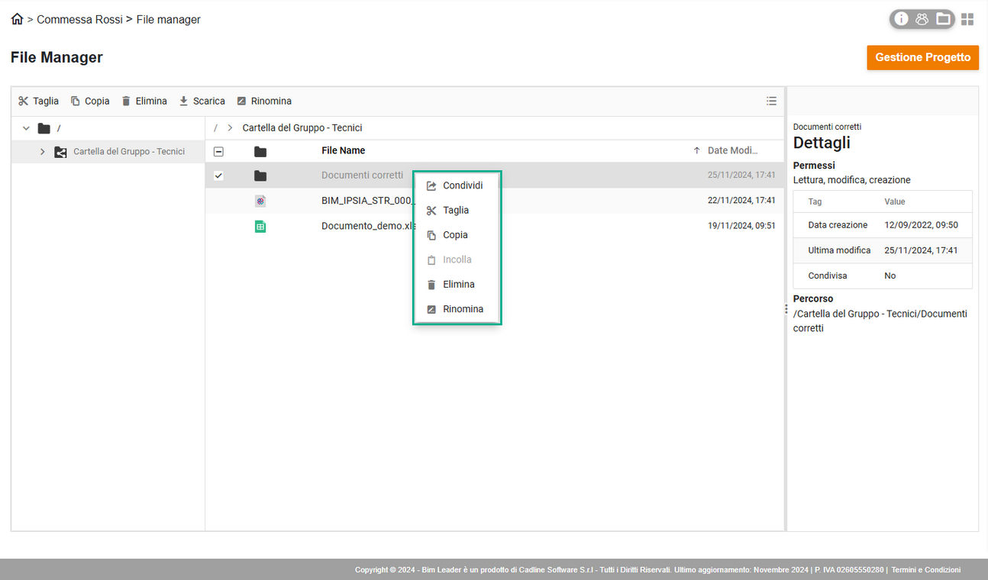
Task: Open the grid apps icon at top right
Action: point(967,19)
